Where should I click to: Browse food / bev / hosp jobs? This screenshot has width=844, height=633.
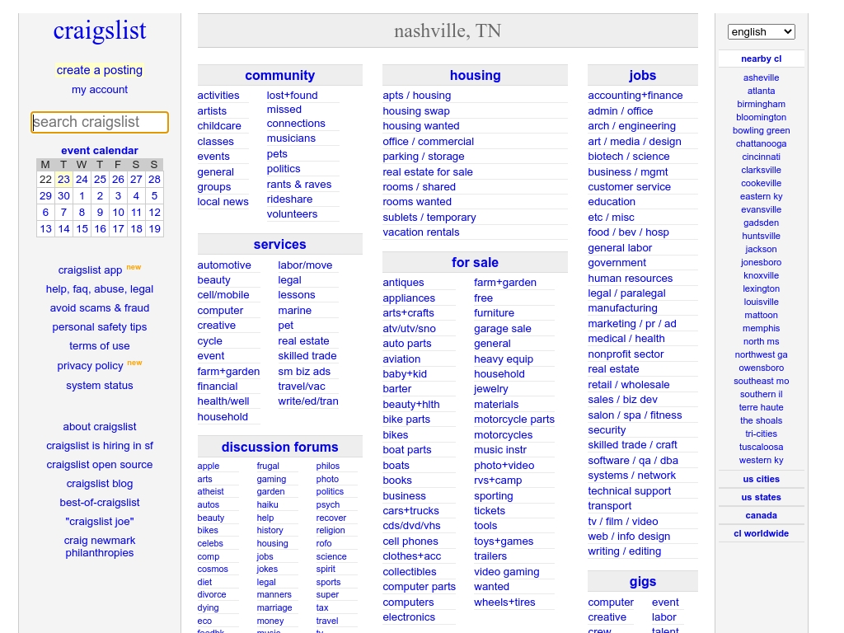pyautogui.click(x=628, y=232)
